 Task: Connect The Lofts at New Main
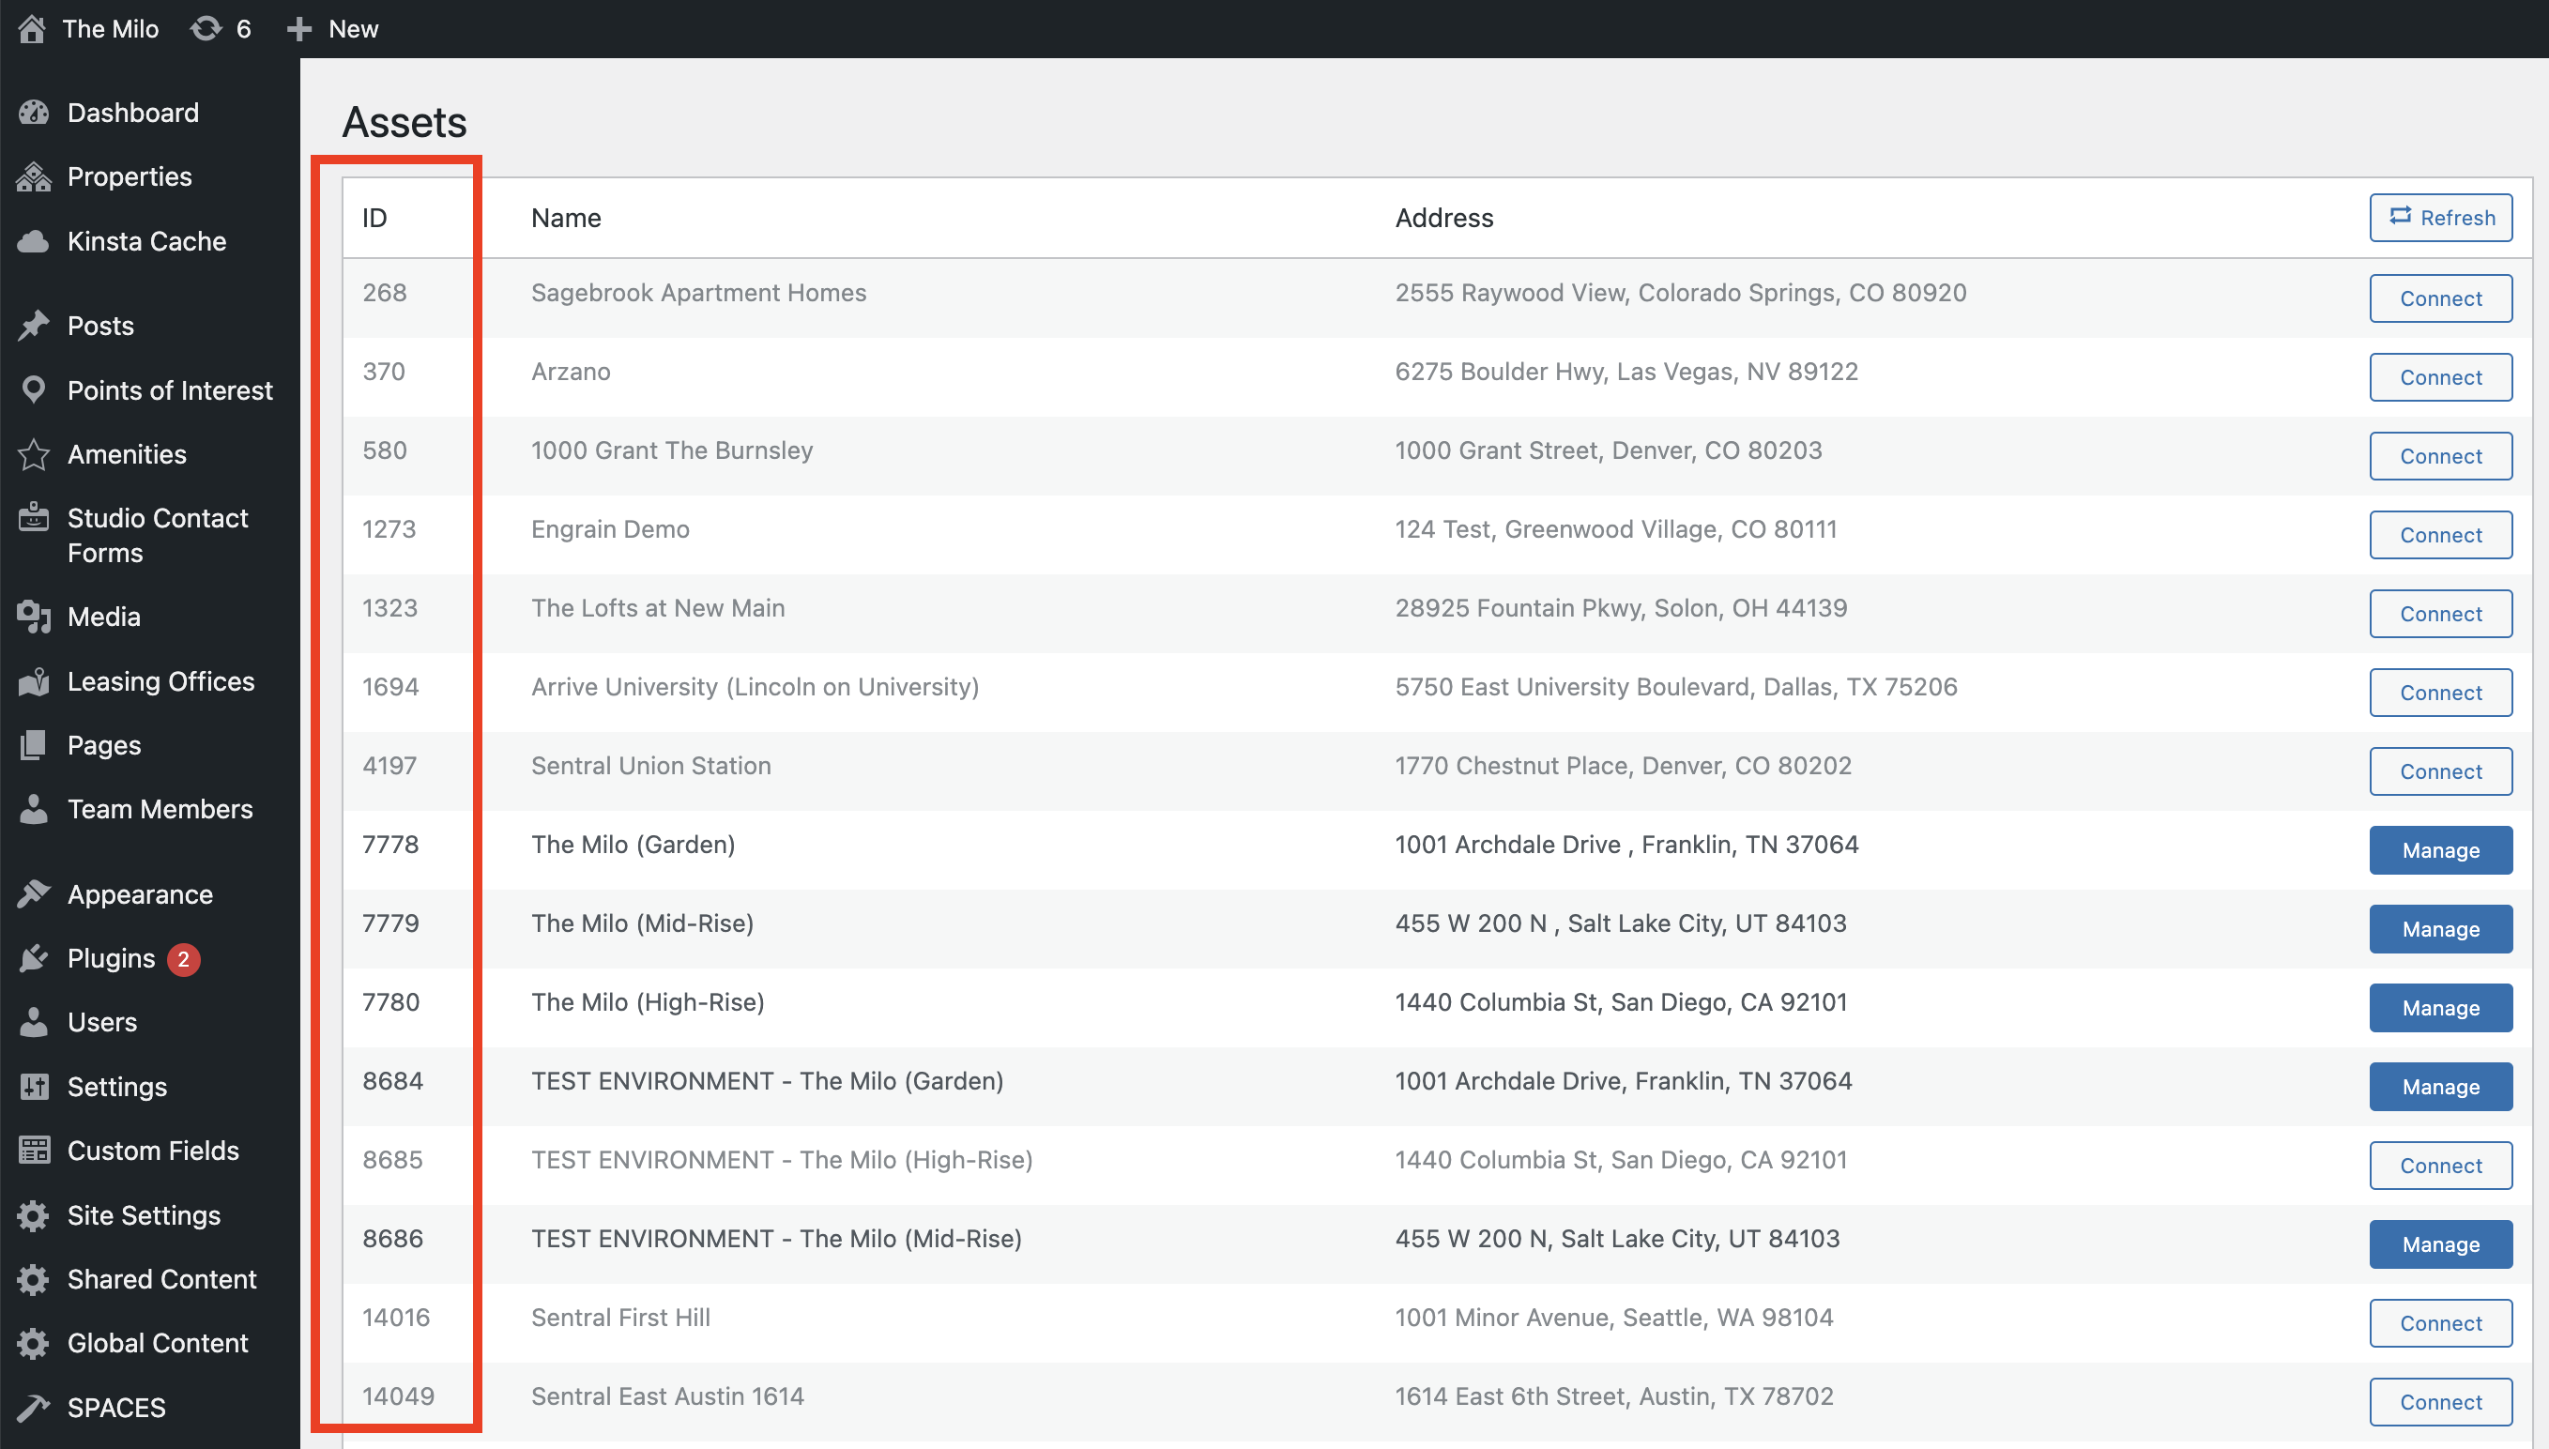(x=2440, y=614)
